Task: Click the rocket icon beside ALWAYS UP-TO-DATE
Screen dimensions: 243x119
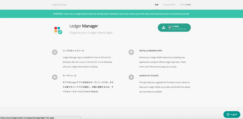Action: point(131,77)
